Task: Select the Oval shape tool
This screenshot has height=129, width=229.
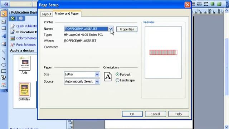Action: pyautogui.click(x=4, y=64)
